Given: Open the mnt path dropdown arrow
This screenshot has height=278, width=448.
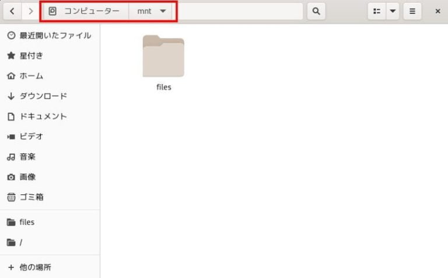Looking at the screenshot, I should click(x=163, y=11).
